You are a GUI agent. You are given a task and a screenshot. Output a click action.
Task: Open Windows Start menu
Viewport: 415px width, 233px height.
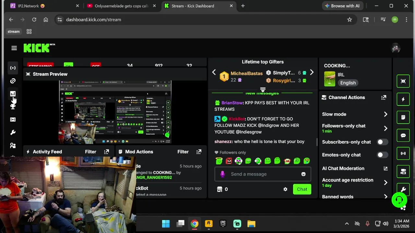pyautogui.click(x=166, y=224)
